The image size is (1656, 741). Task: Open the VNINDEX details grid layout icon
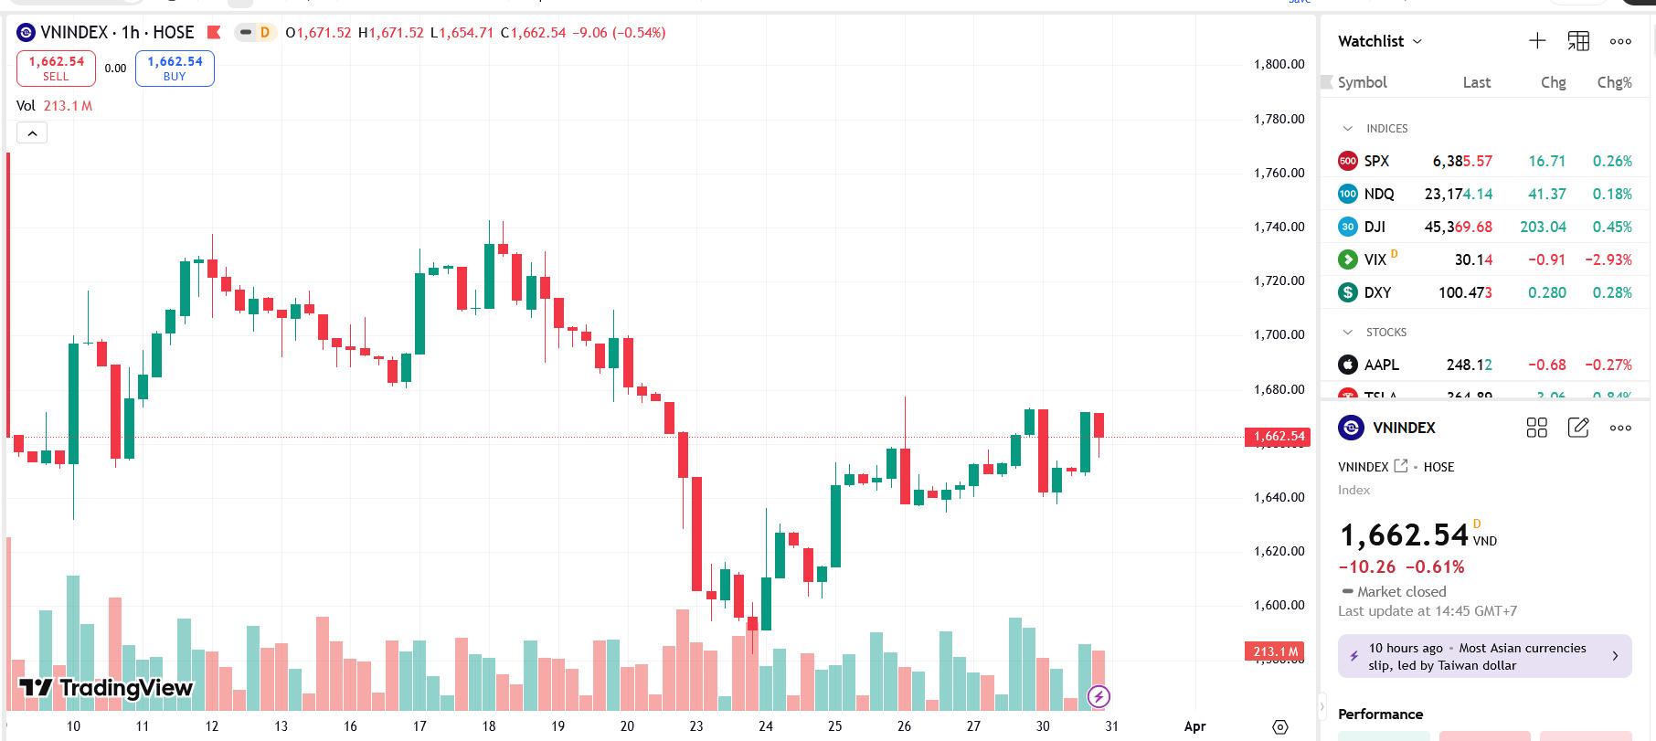(x=1537, y=428)
